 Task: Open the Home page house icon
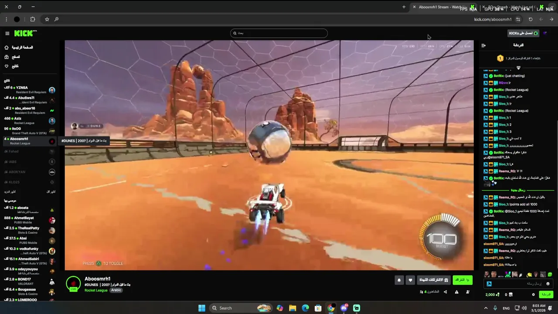tap(6, 48)
